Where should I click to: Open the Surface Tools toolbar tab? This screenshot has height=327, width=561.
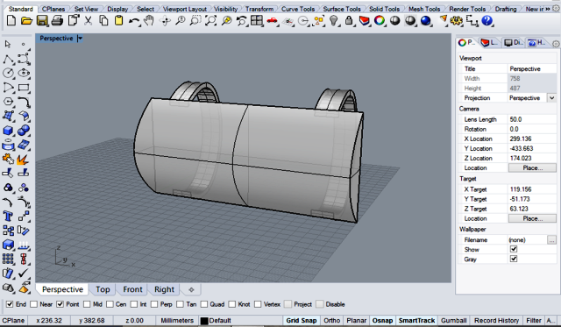tap(342, 9)
